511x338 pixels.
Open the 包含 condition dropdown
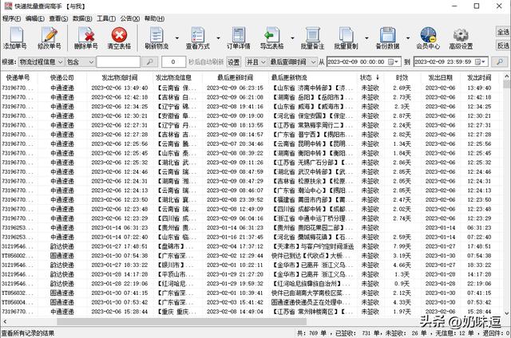coord(81,62)
